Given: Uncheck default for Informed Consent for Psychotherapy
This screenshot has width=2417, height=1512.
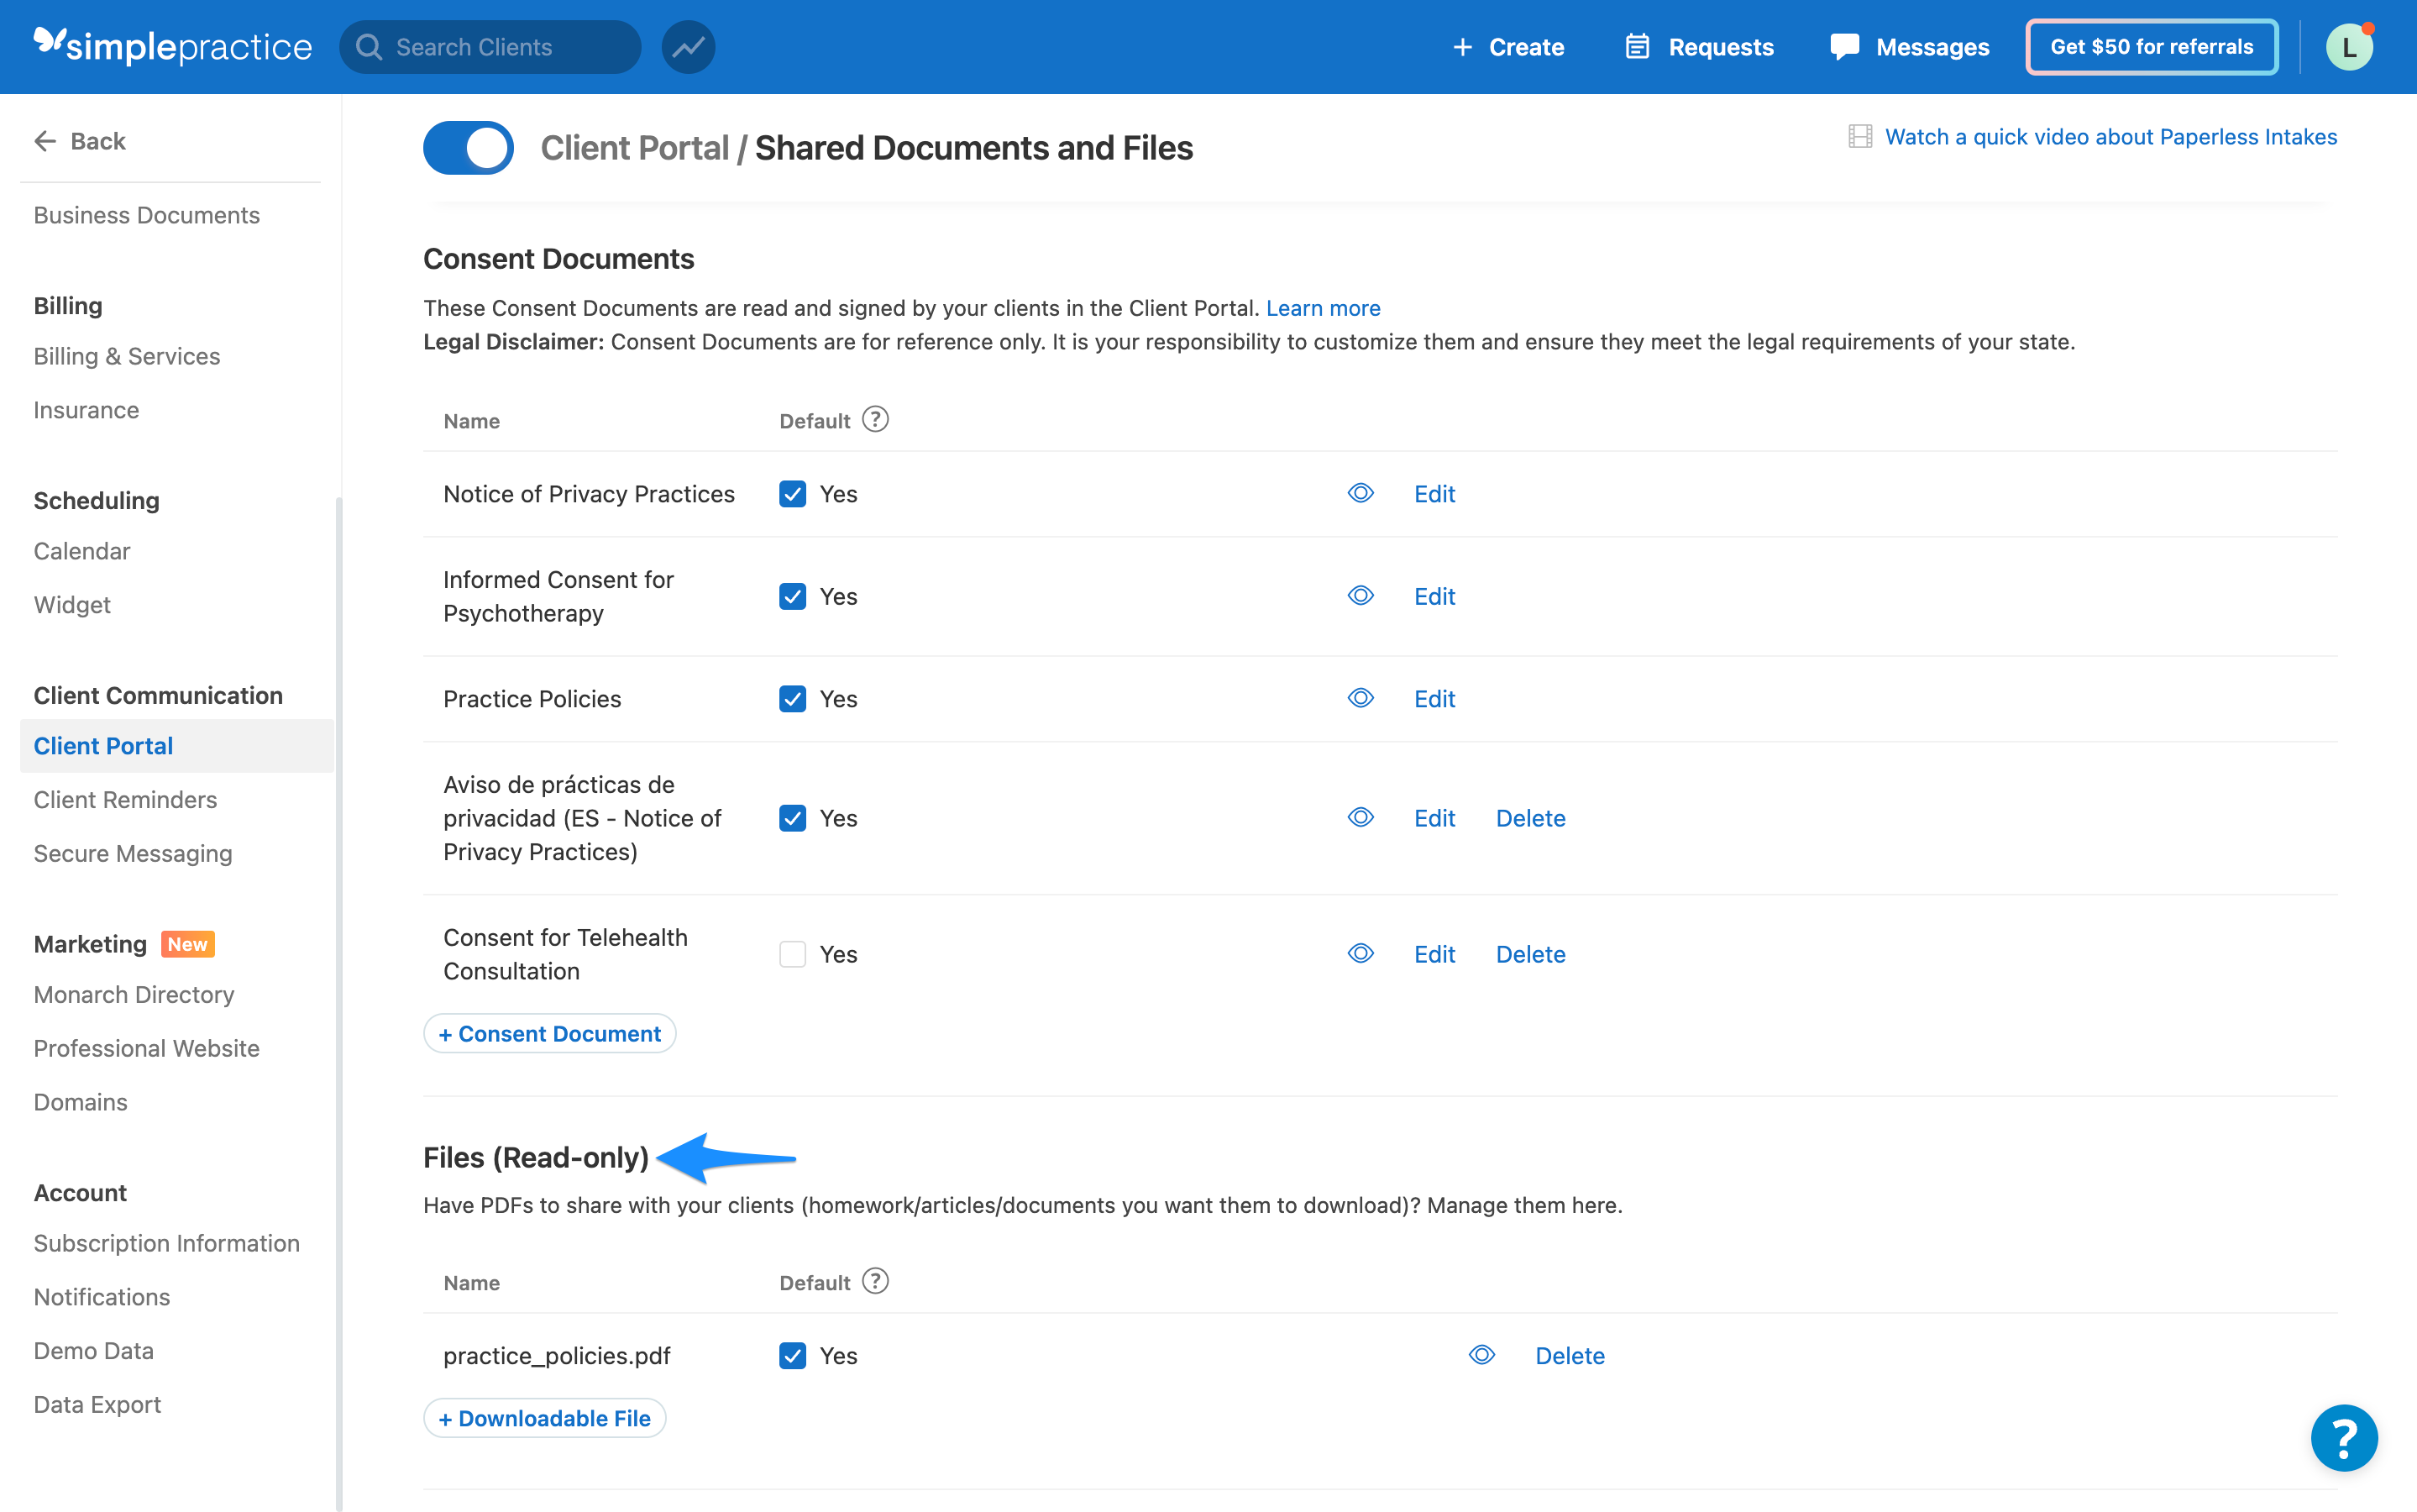Looking at the screenshot, I should tap(793, 596).
